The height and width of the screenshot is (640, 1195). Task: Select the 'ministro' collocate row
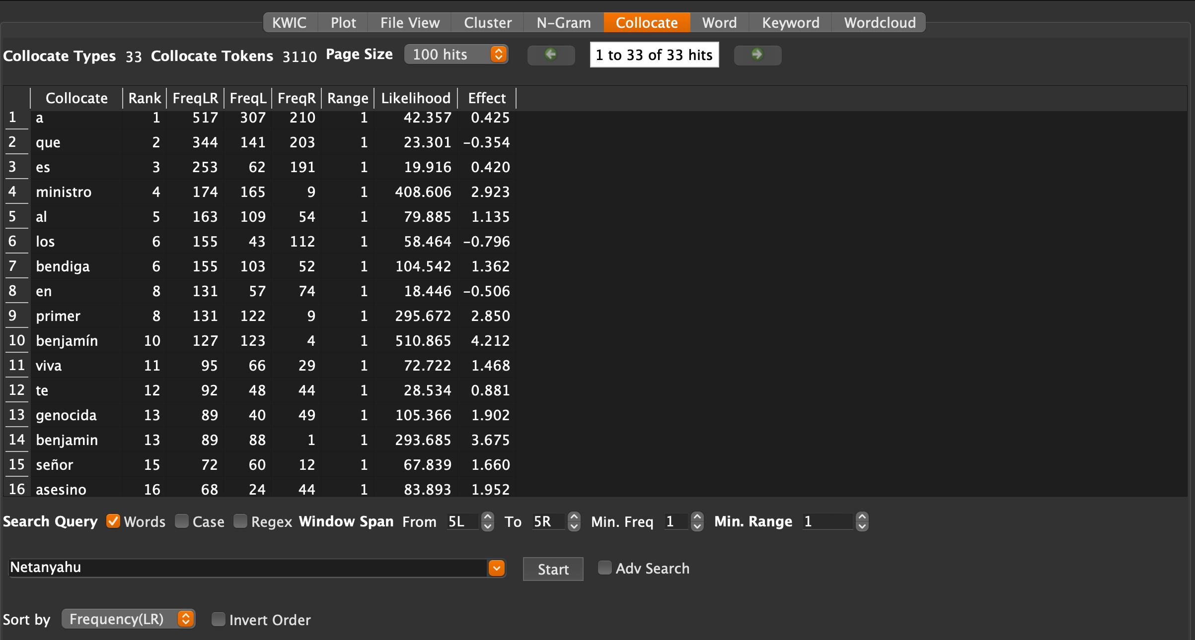64,192
